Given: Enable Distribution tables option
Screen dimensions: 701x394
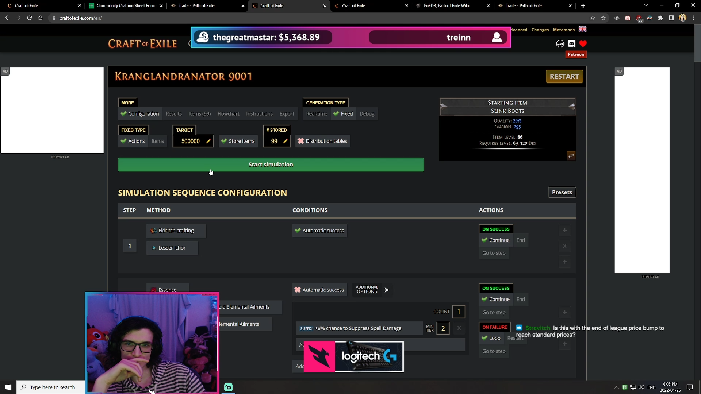Looking at the screenshot, I should click(323, 141).
